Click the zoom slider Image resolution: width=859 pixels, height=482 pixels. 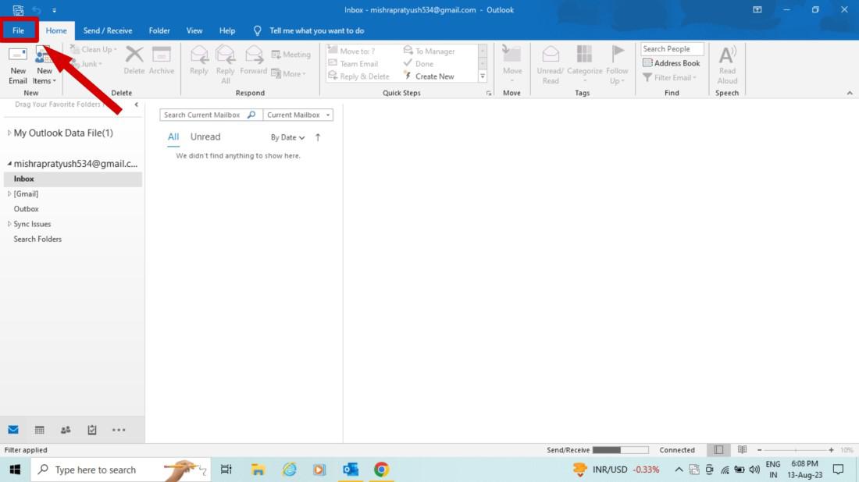[796, 450]
